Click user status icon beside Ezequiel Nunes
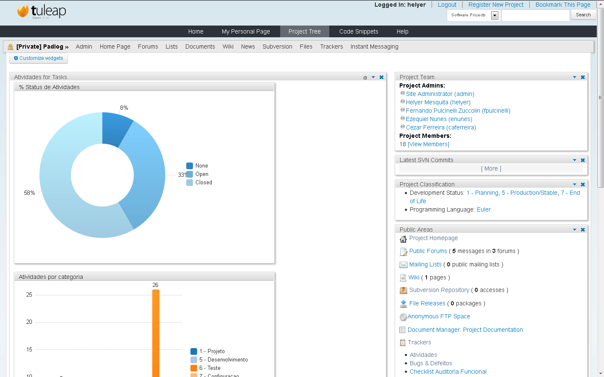This screenshot has width=604, height=377. point(403,119)
